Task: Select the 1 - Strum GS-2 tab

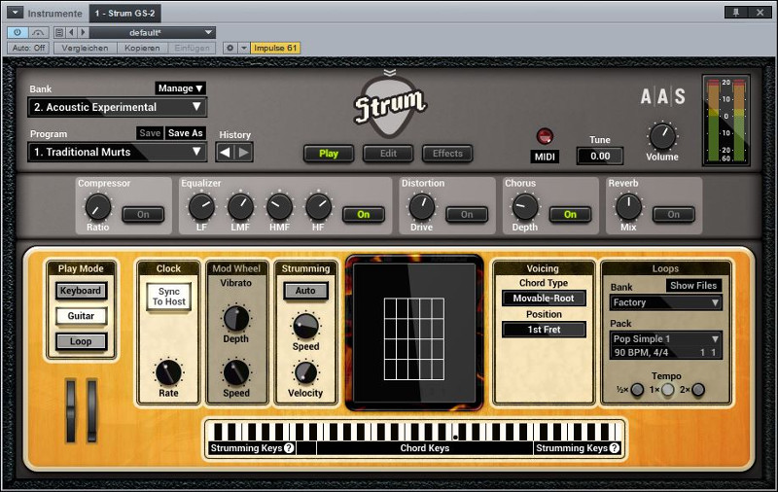Action: [x=125, y=13]
